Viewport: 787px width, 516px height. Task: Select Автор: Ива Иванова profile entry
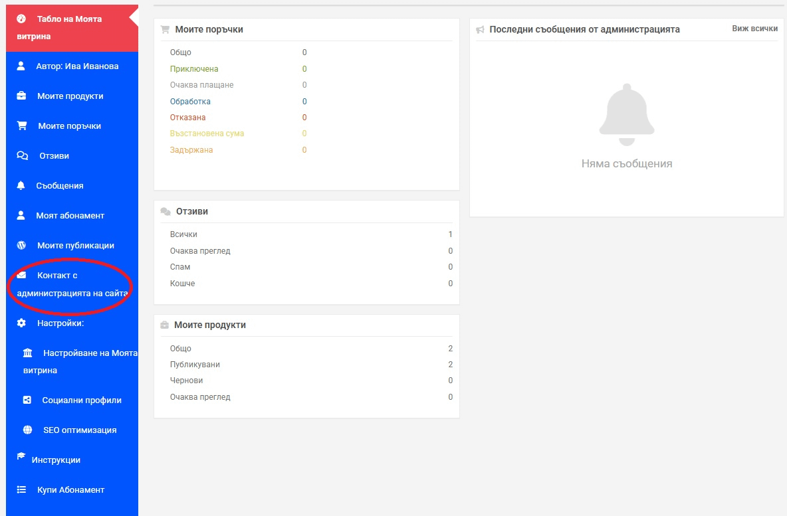click(x=77, y=66)
